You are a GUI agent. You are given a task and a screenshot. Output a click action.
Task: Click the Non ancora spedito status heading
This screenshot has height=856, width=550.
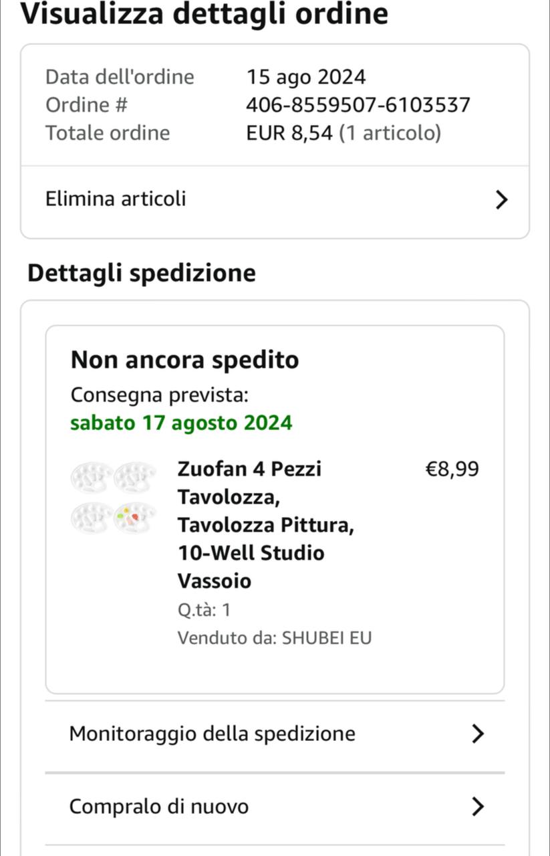(184, 360)
